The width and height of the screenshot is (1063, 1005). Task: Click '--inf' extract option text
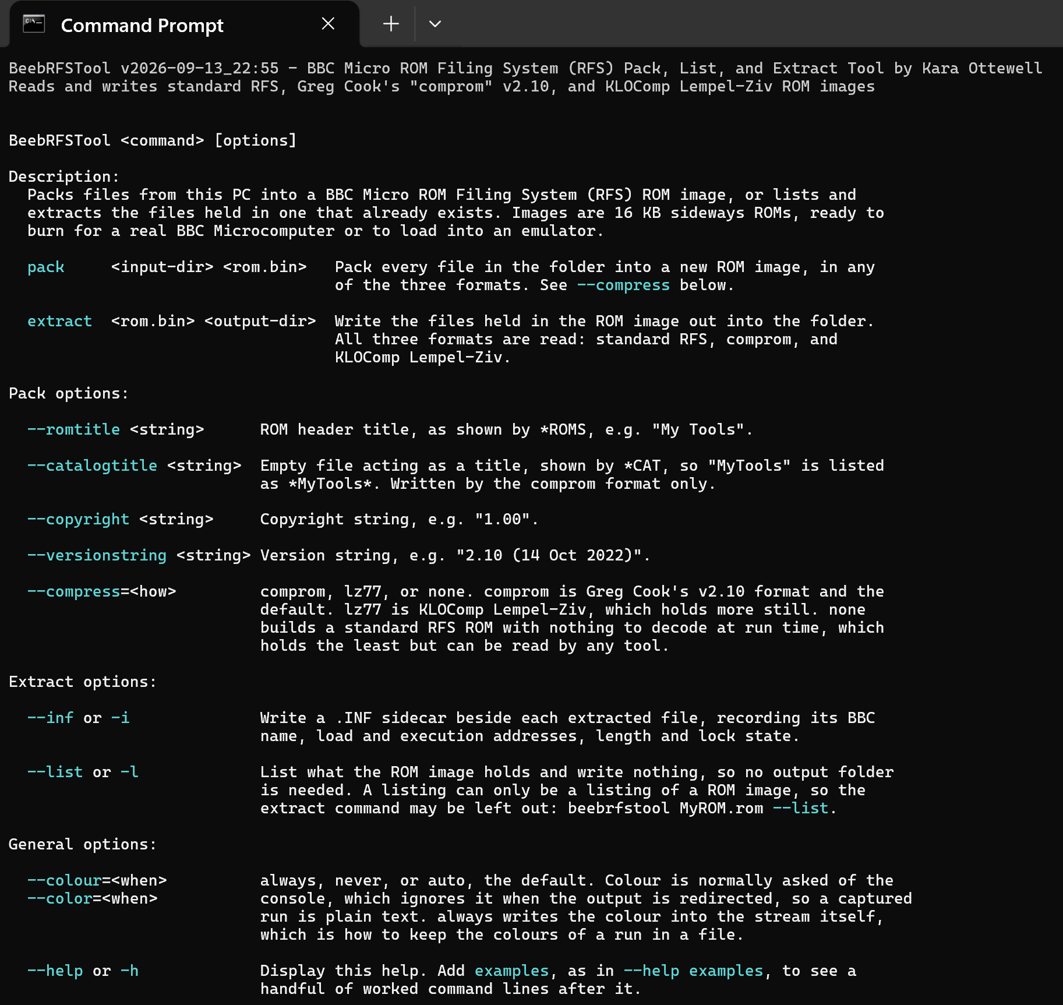51,718
